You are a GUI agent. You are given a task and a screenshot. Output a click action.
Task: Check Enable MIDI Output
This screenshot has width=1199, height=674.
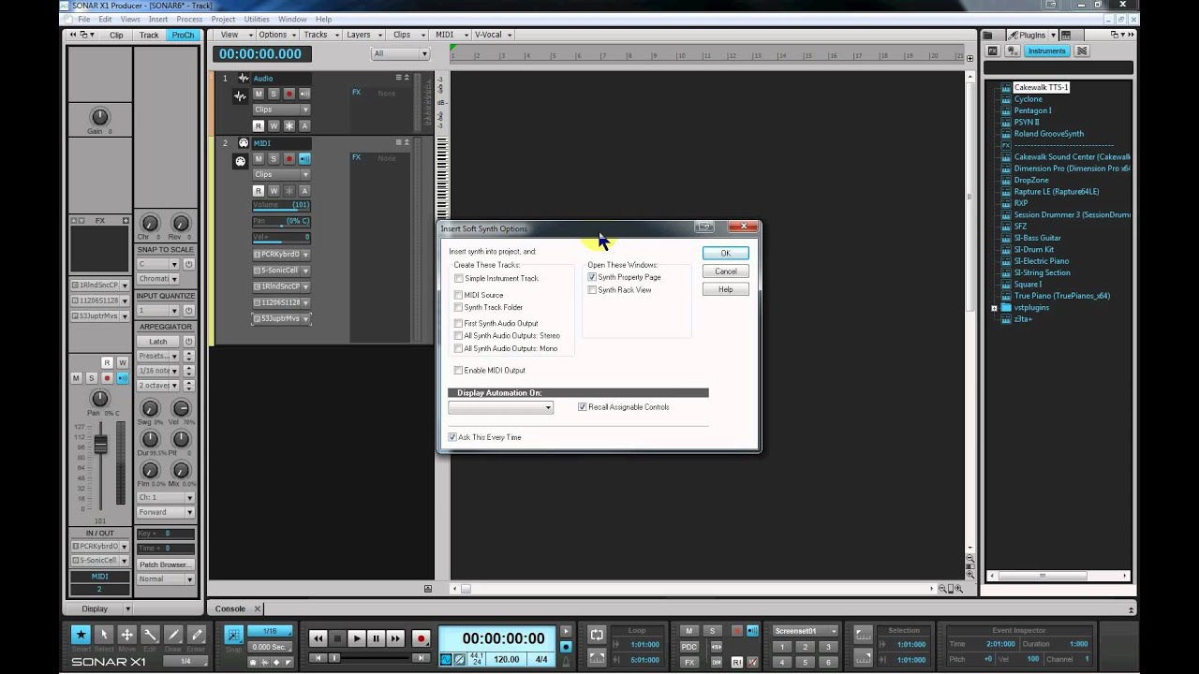coord(458,371)
